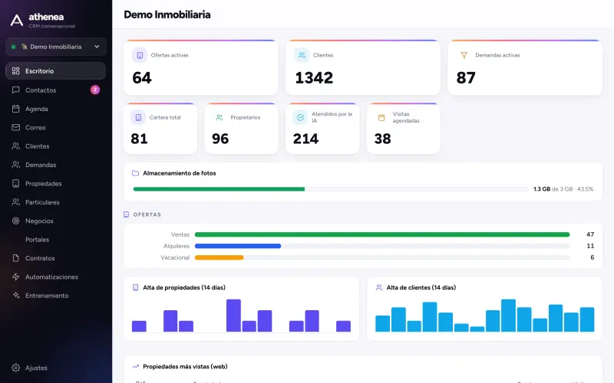
Task: Click the Clientes card people icon
Action: (302, 55)
